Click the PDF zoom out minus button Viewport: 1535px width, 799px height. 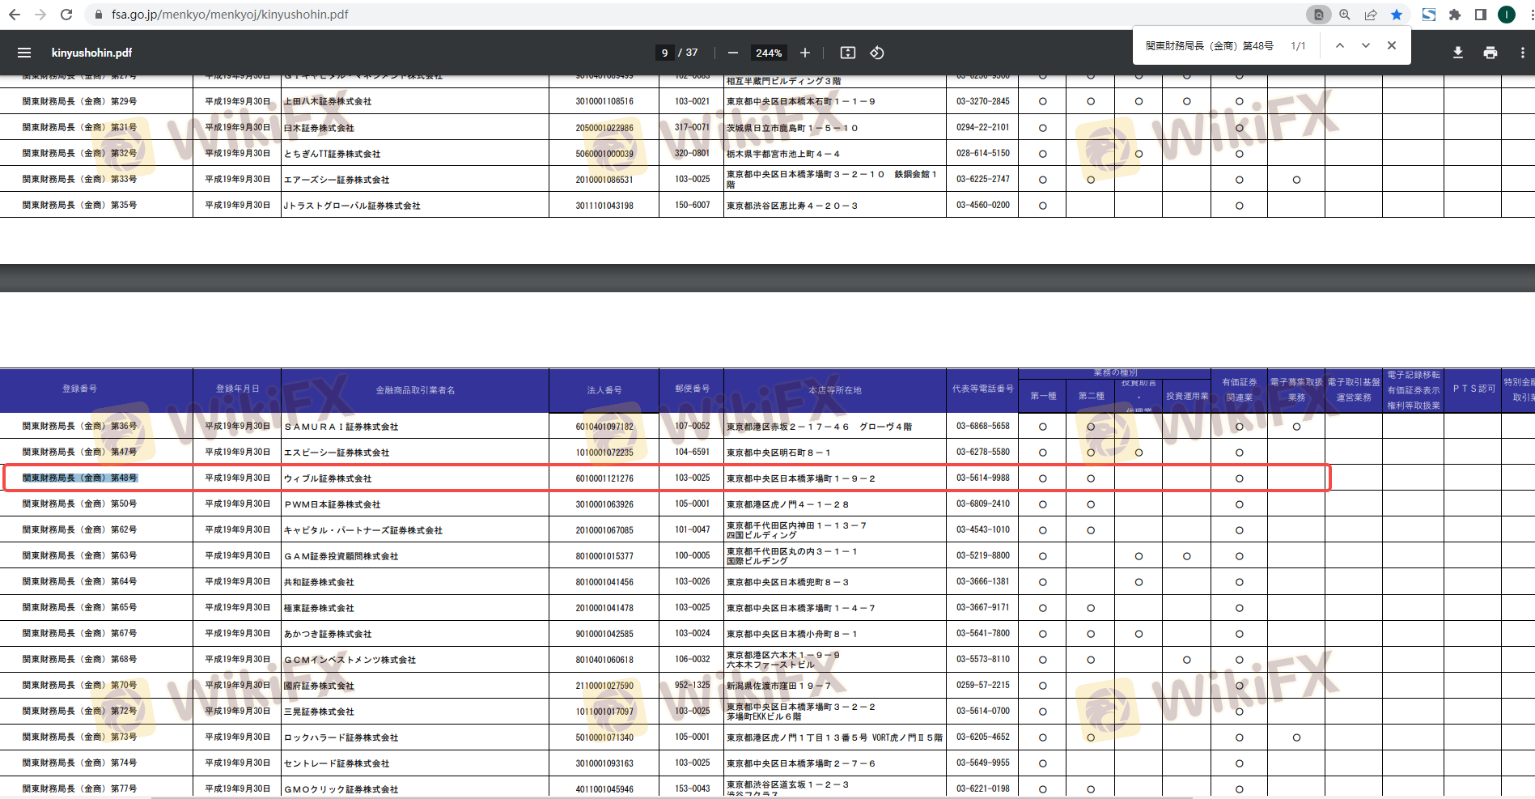pos(733,53)
